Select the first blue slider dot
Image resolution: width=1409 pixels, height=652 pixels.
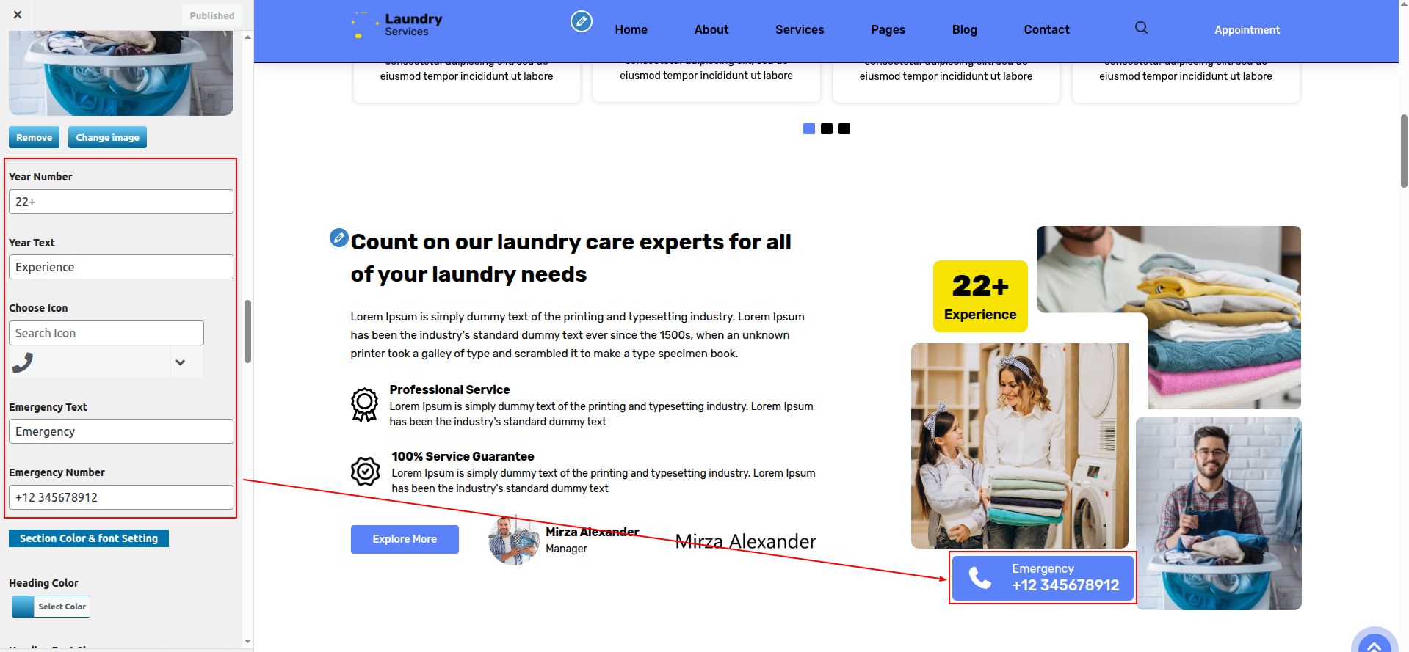coord(809,128)
